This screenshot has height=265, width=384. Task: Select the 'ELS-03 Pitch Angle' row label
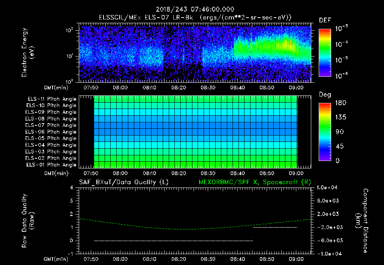pyautogui.click(x=51, y=152)
